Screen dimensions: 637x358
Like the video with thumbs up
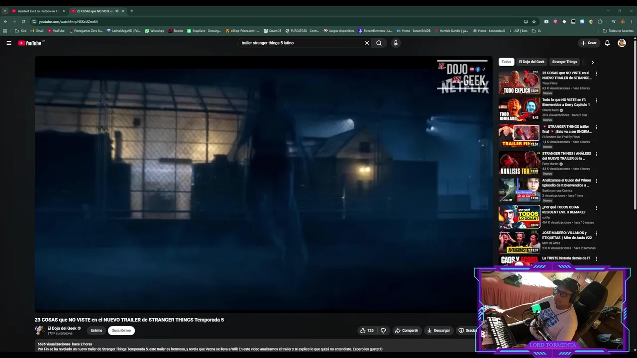(367, 330)
